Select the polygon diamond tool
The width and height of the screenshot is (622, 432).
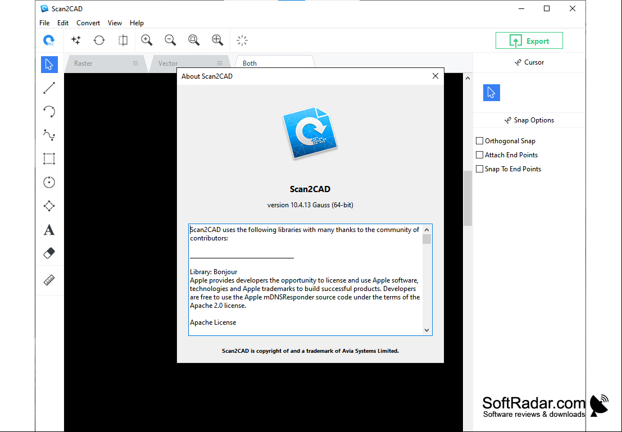click(x=49, y=206)
